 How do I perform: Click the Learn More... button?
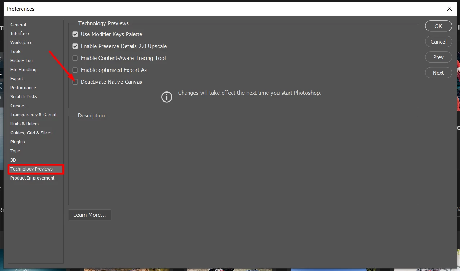pos(89,215)
